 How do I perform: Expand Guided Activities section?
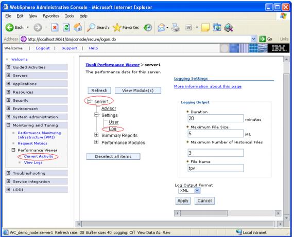click(8, 67)
